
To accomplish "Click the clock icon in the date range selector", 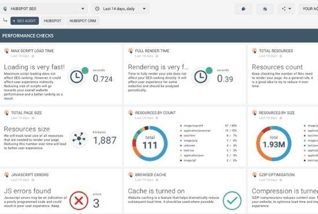I will pyautogui.click(x=97, y=9).
